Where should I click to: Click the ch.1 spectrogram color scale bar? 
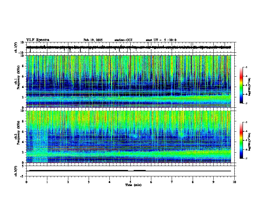pyautogui.click(x=241, y=85)
